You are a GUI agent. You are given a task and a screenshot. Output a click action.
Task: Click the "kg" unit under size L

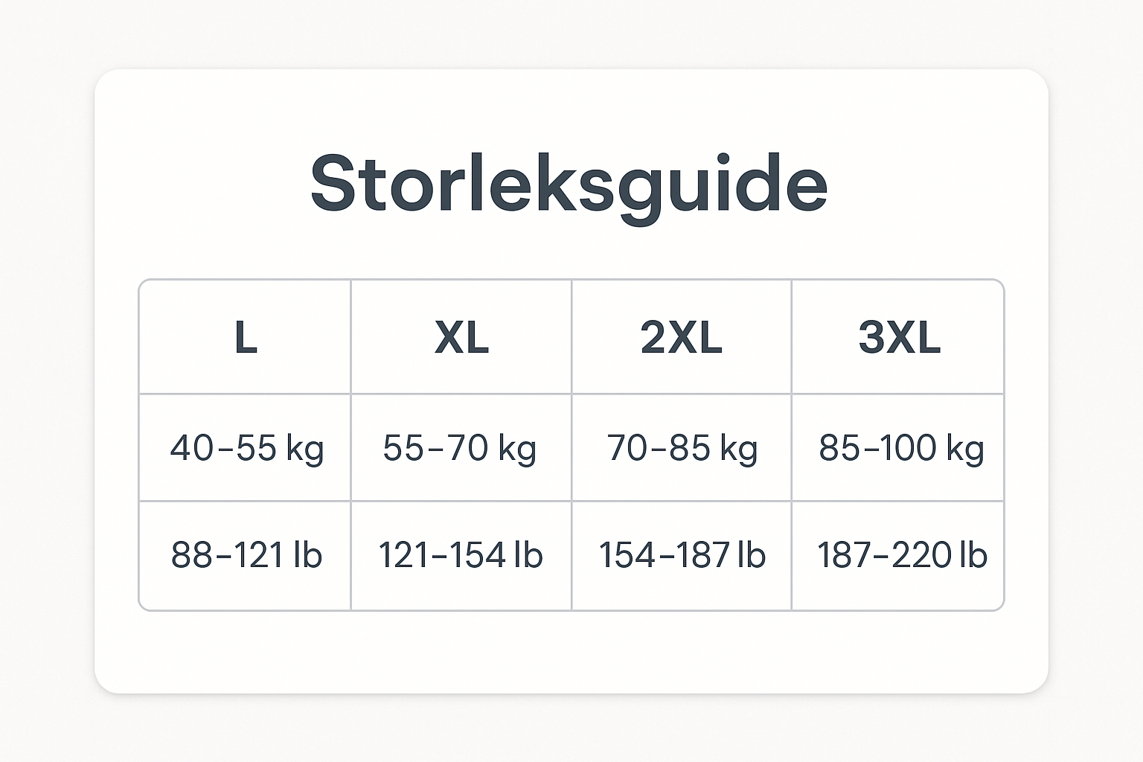pos(305,449)
